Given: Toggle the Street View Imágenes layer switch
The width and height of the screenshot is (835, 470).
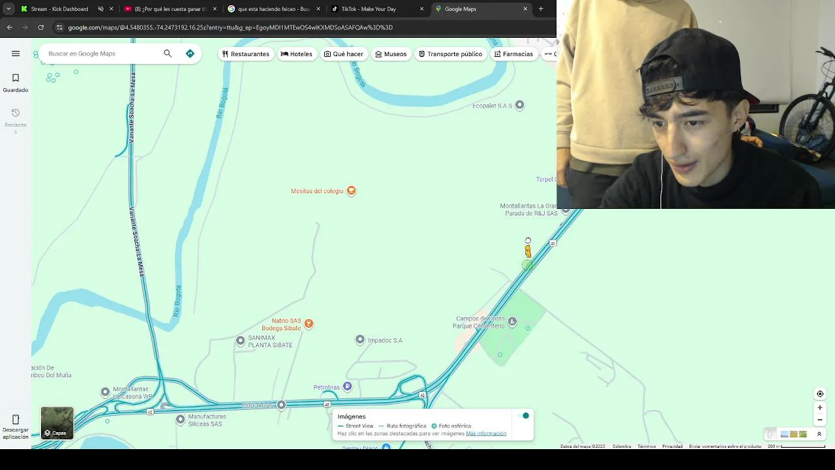Looking at the screenshot, I should click(x=523, y=416).
